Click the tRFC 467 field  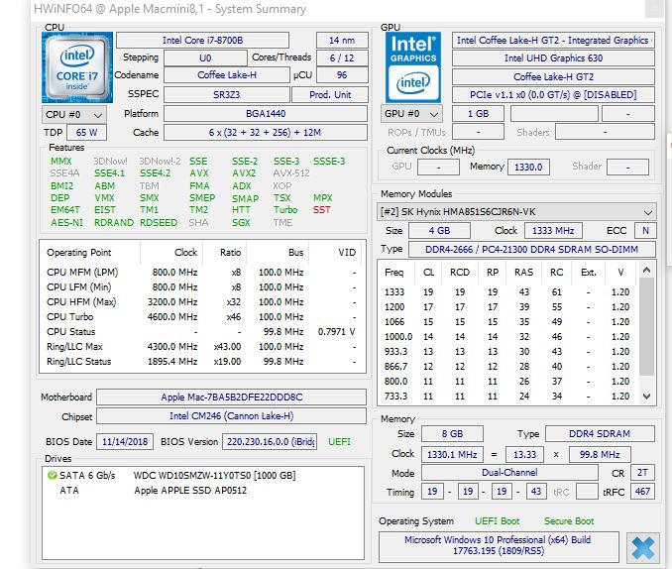[x=642, y=492]
